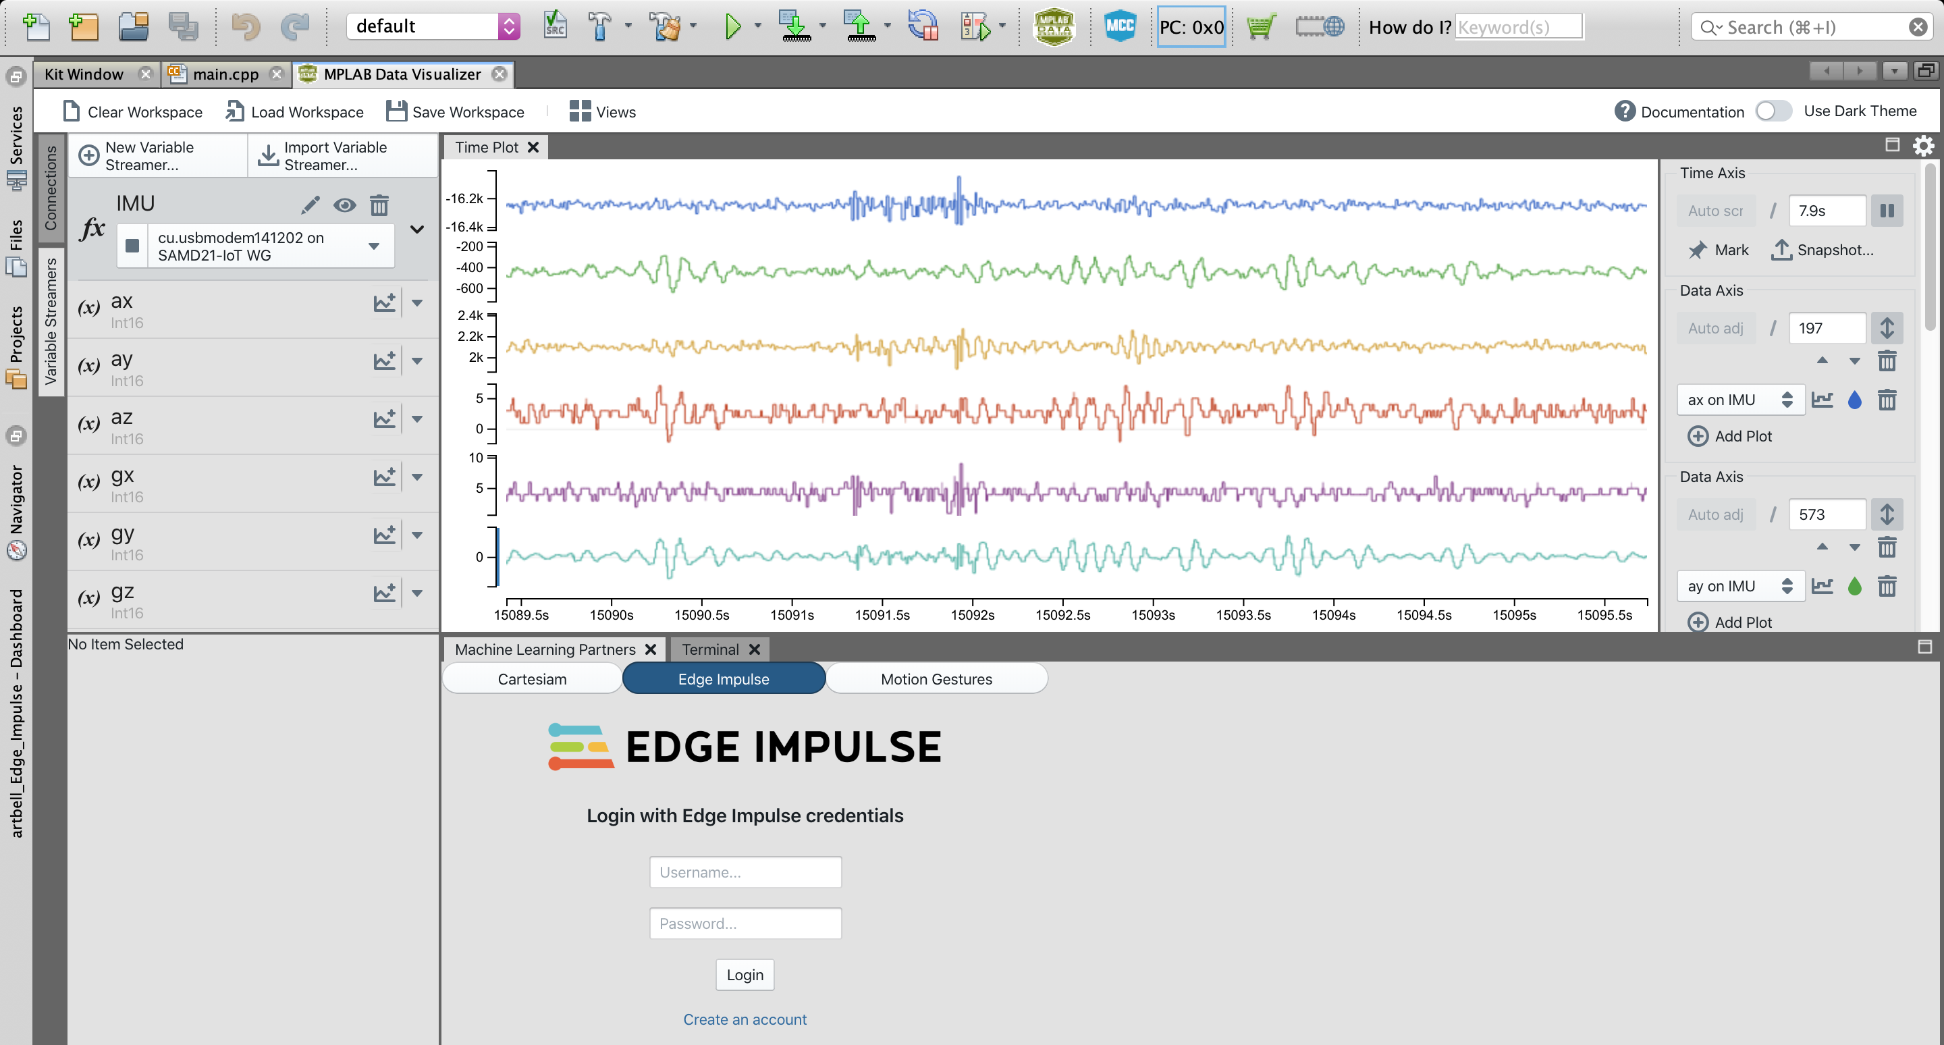Image resolution: width=1944 pixels, height=1045 pixels.
Task: Click the Make and Program Device icon
Action: (794, 27)
